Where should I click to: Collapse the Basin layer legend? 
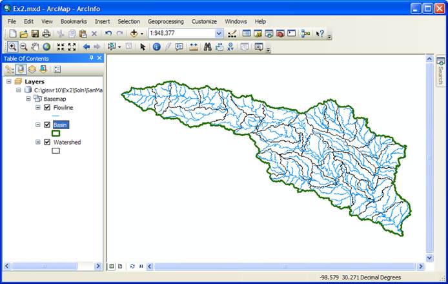[37, 125]
